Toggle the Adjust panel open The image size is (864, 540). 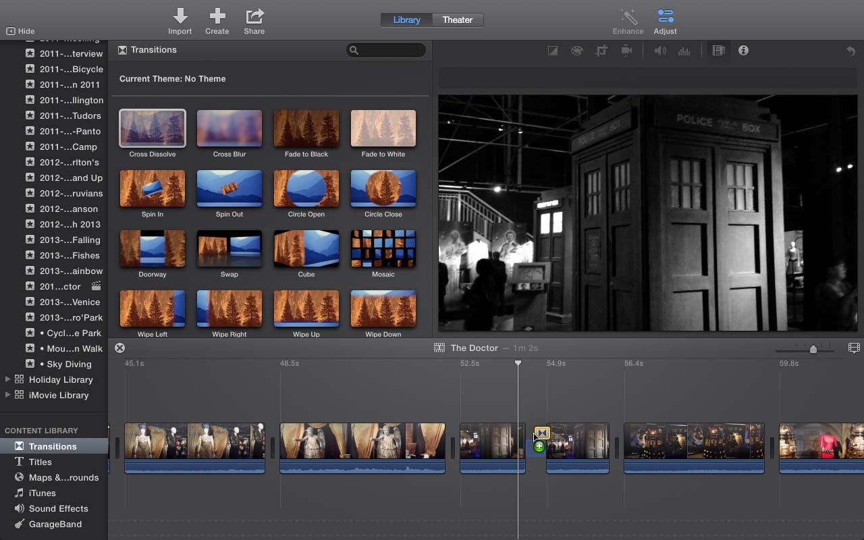pos(665,20)
